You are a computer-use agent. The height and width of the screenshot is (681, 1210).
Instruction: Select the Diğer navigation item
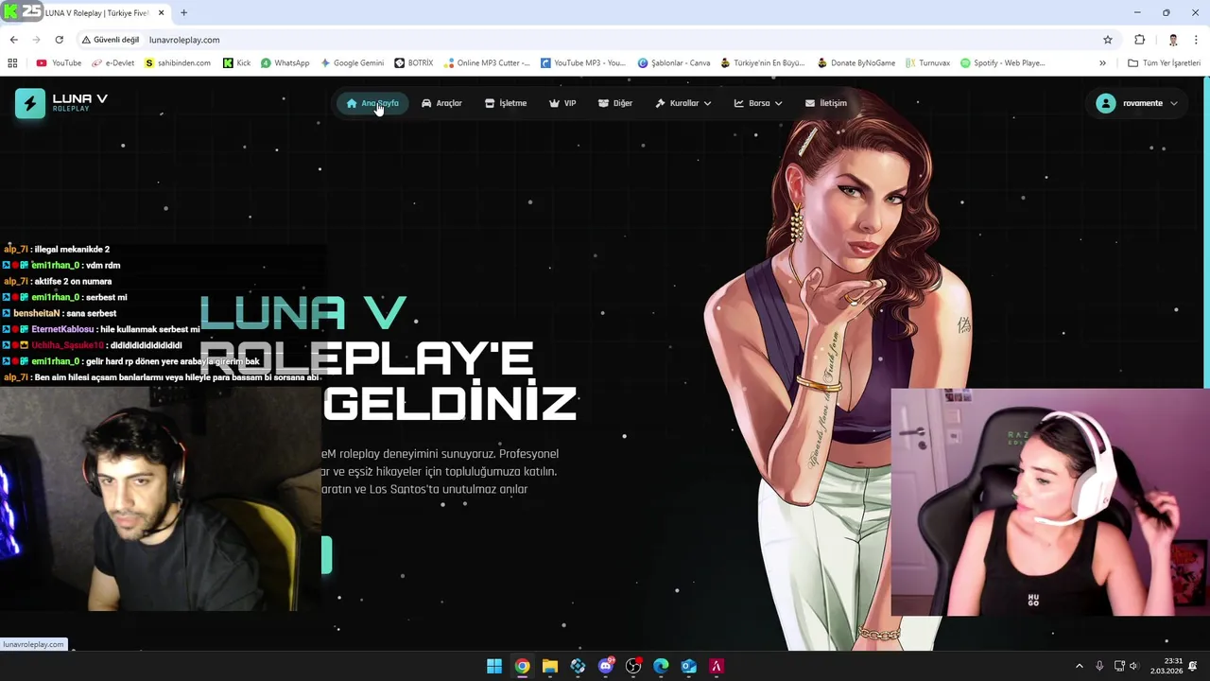click(x=615, y=103)
